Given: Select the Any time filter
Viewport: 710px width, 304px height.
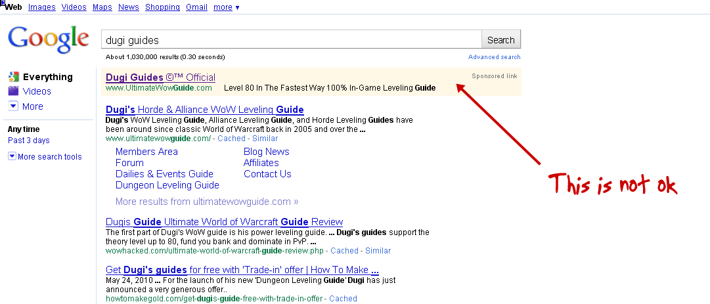Looking at the screenshot, I should click(x=24, y=129).
